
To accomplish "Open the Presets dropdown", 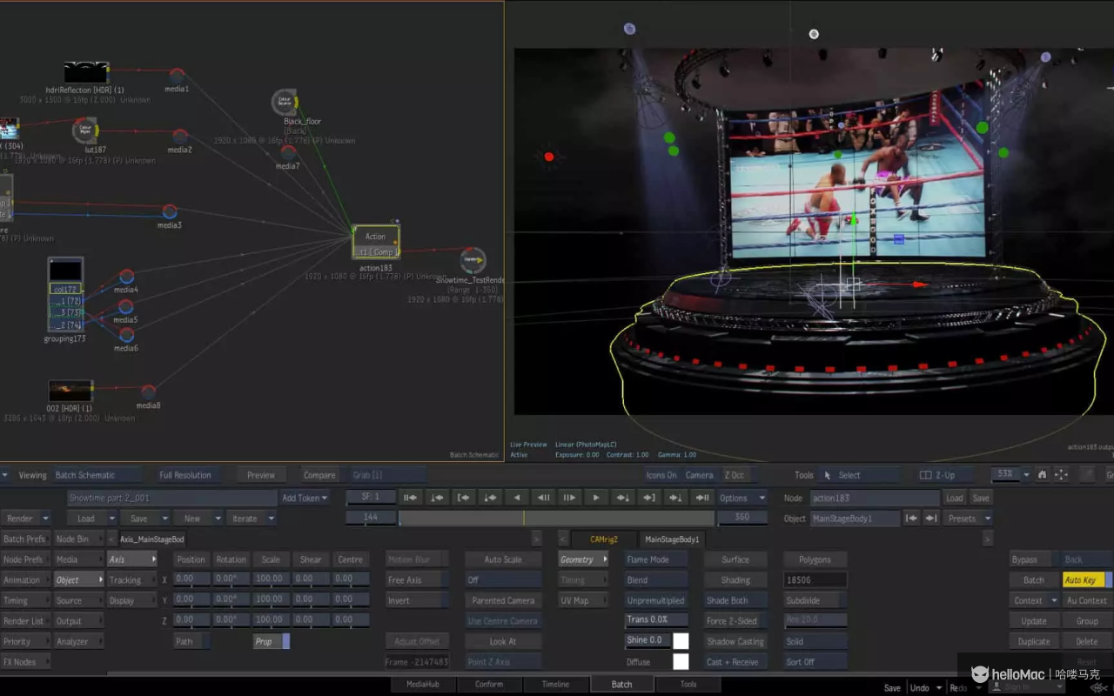I will pyautogui.click(x=969, y=518).
